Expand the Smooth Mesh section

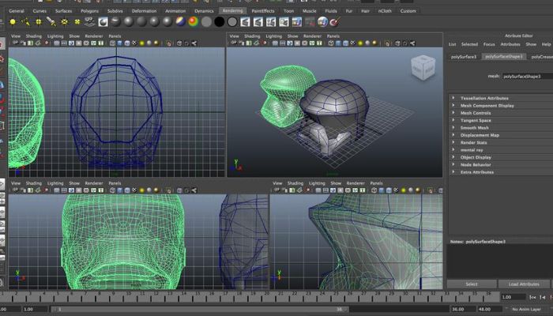pyautogui.click(x=475, y=127)
